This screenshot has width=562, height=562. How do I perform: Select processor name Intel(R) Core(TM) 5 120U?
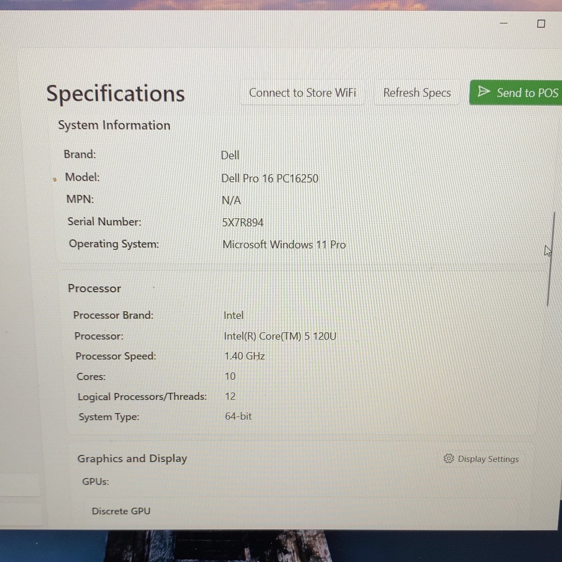click(x=280, y=336)
